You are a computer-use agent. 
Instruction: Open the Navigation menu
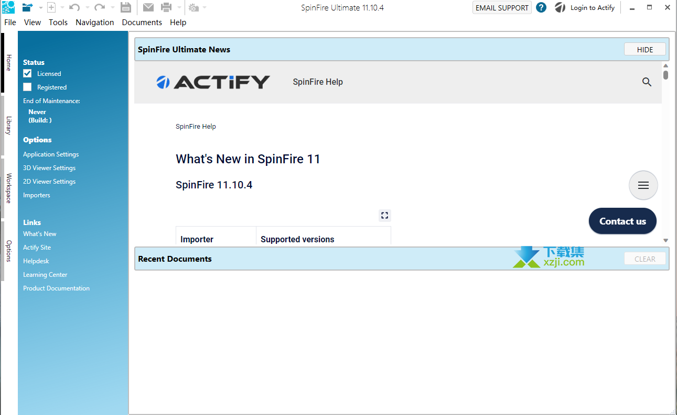[95, 22]
